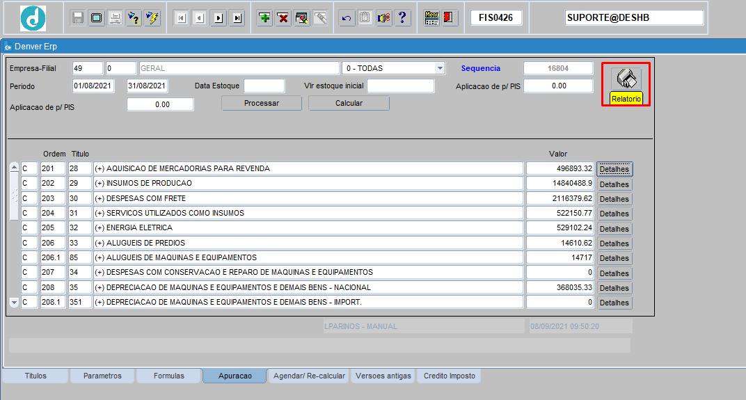Click the SUPORTE@DESHB user field
This screenshot has height=400, width=746.
(634, 17)
